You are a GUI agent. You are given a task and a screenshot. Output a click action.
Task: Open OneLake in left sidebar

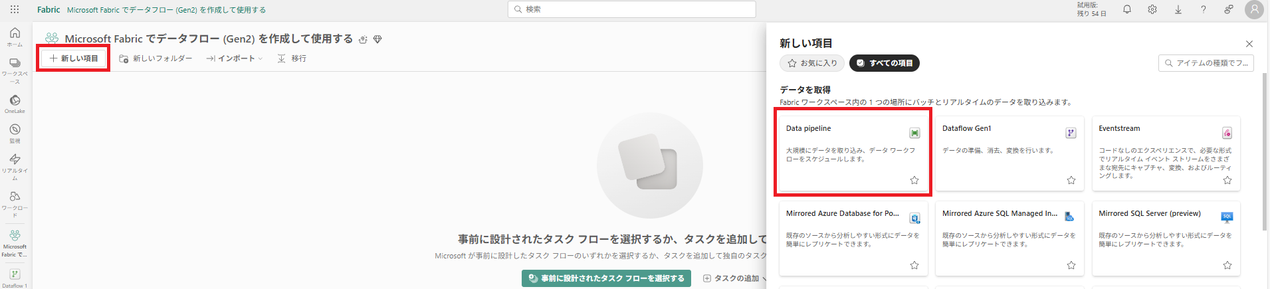(15, 104)
